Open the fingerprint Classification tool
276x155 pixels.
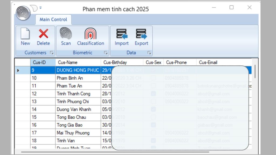(x=90, y=37)
